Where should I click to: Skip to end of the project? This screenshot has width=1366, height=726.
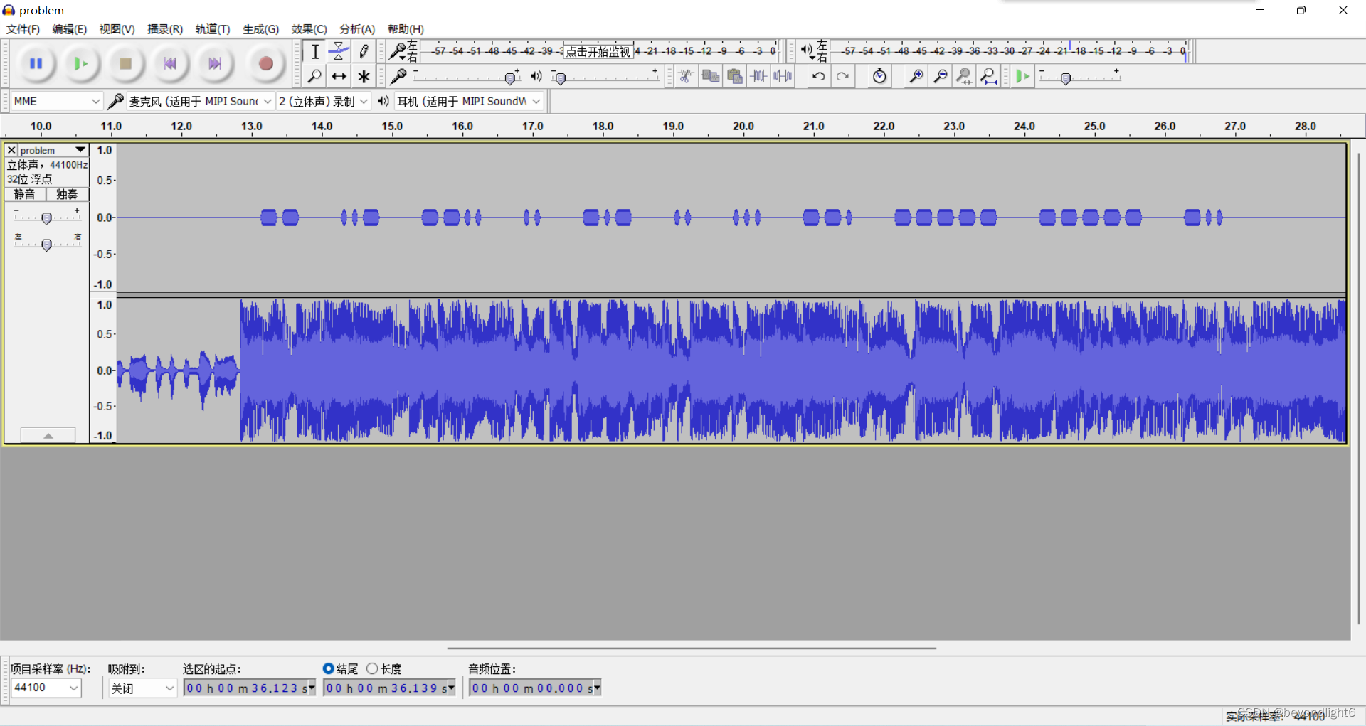tap(214, 63)
